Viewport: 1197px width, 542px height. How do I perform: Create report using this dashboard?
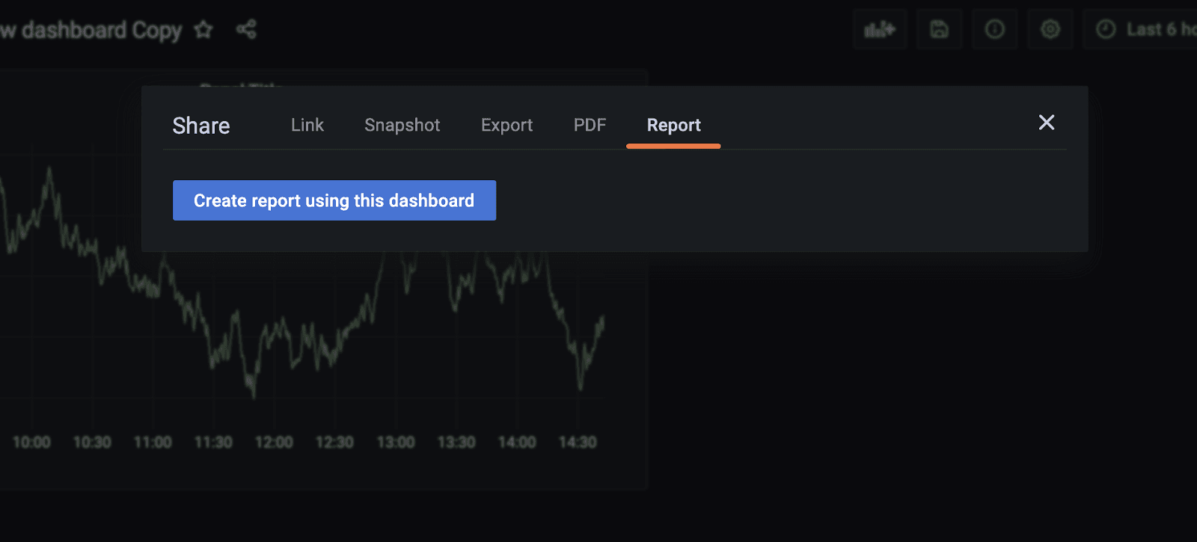click(334, 200)
